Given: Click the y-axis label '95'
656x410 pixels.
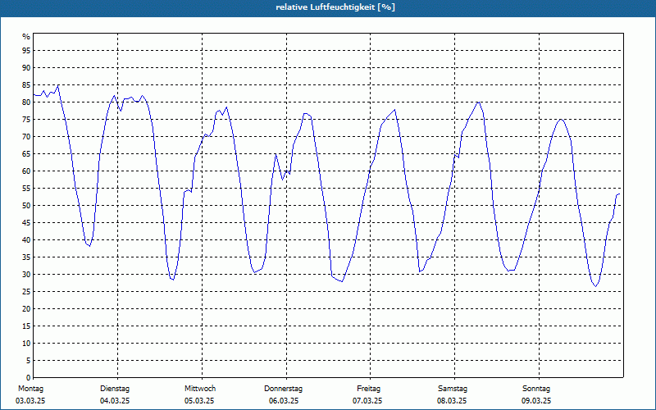Looking at the screenshot, I should pyautogui.click(x=26, y=51).
